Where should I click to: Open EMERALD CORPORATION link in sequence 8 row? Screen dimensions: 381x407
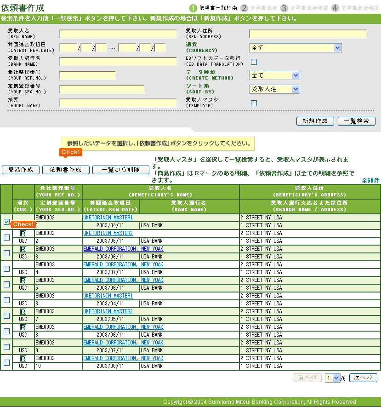(123, 327)
